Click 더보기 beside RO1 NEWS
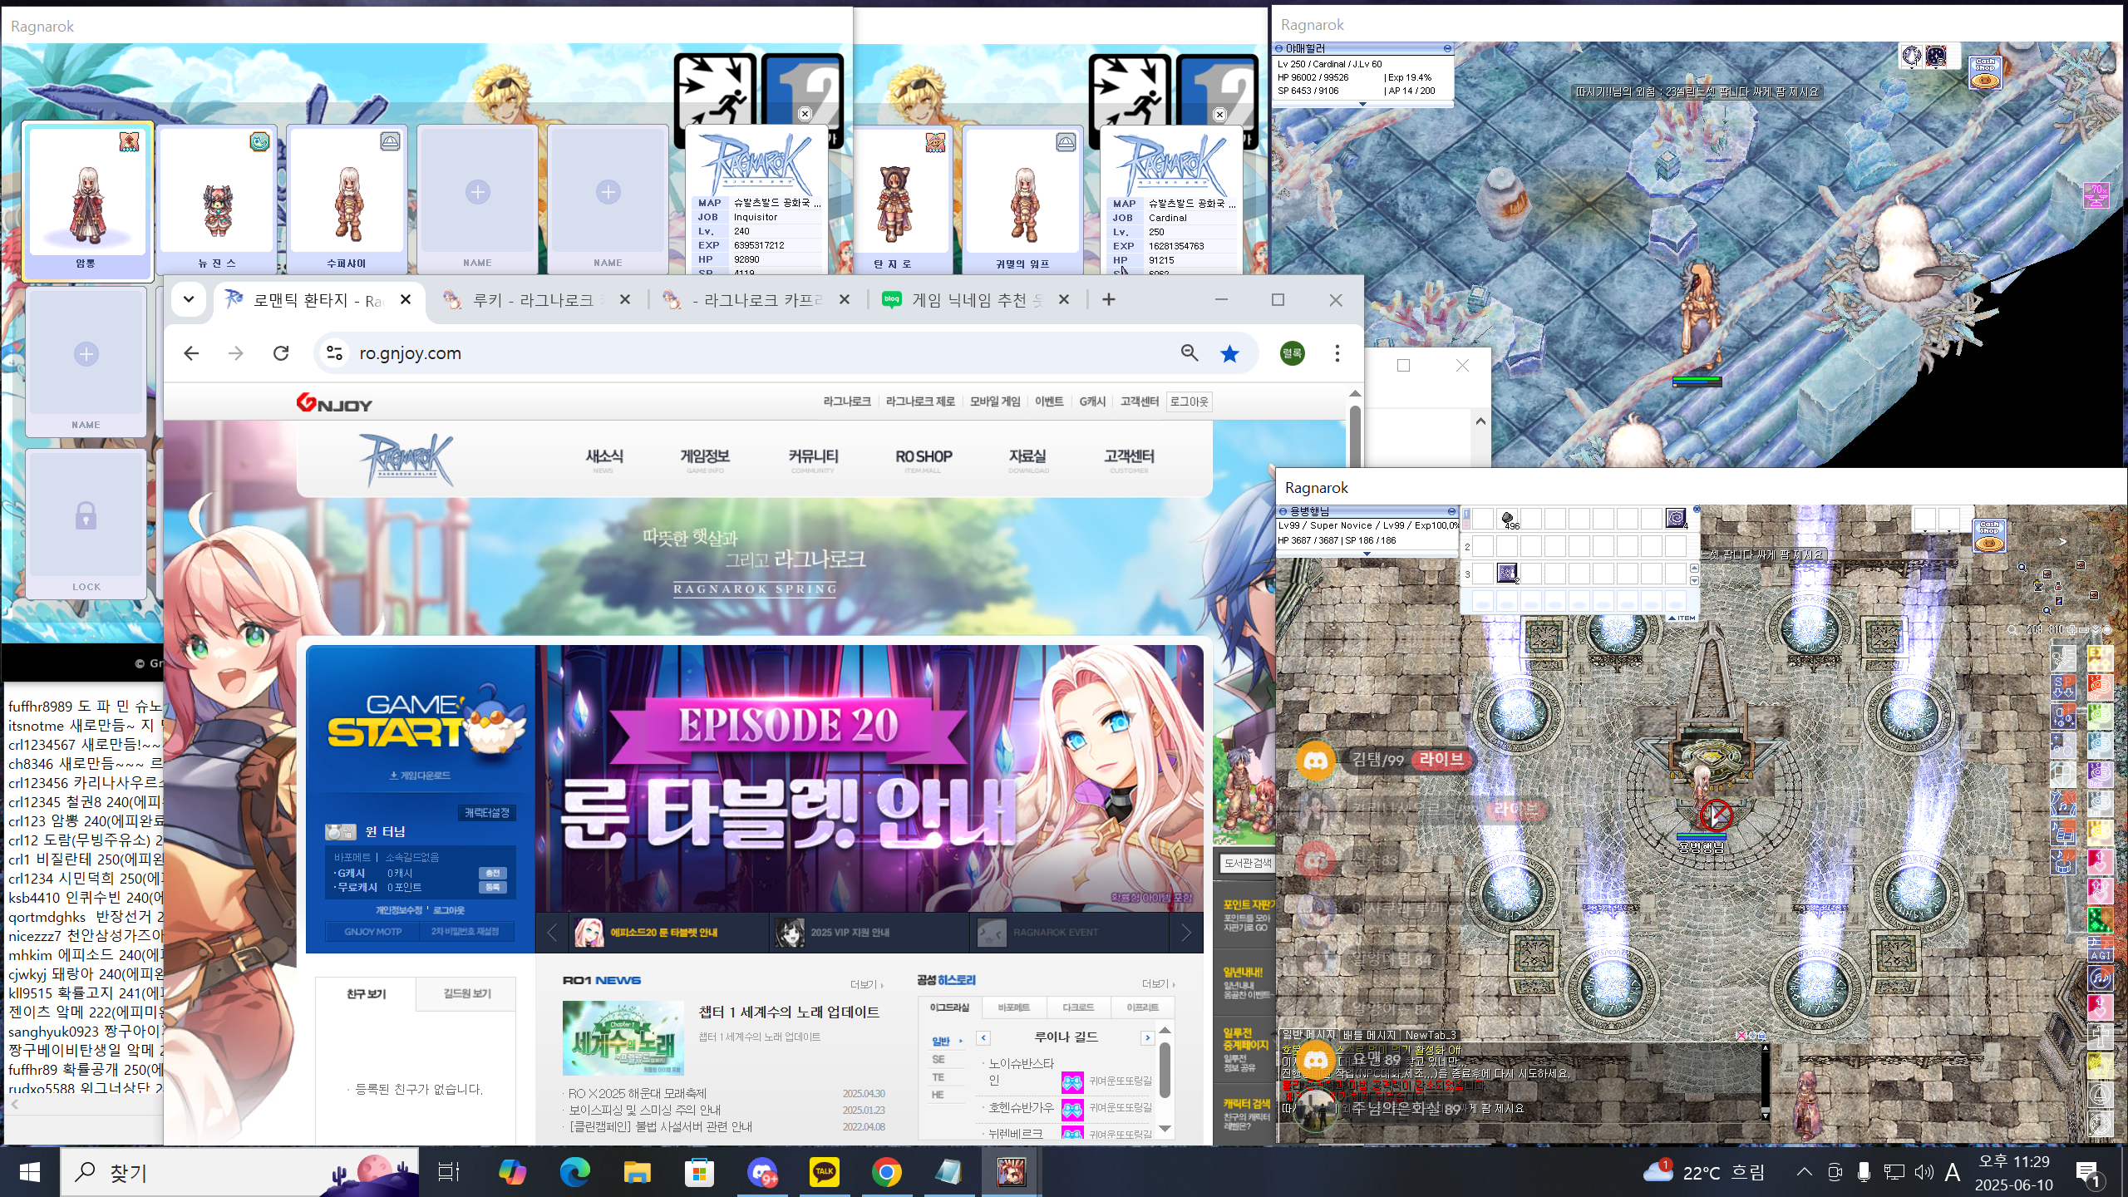2128x1197 pixels. 867,984
